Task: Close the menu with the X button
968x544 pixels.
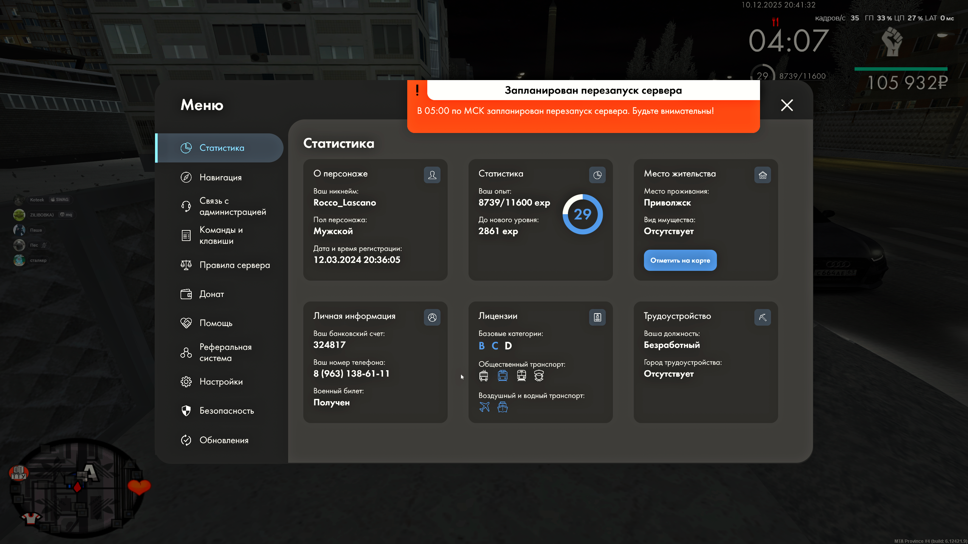Action: coord(787,105)
